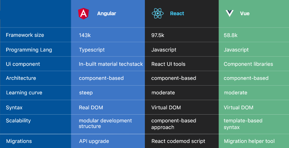Click the 97.5k React size cell
Viewport: 289px width, 148px height.
(158, 35)
